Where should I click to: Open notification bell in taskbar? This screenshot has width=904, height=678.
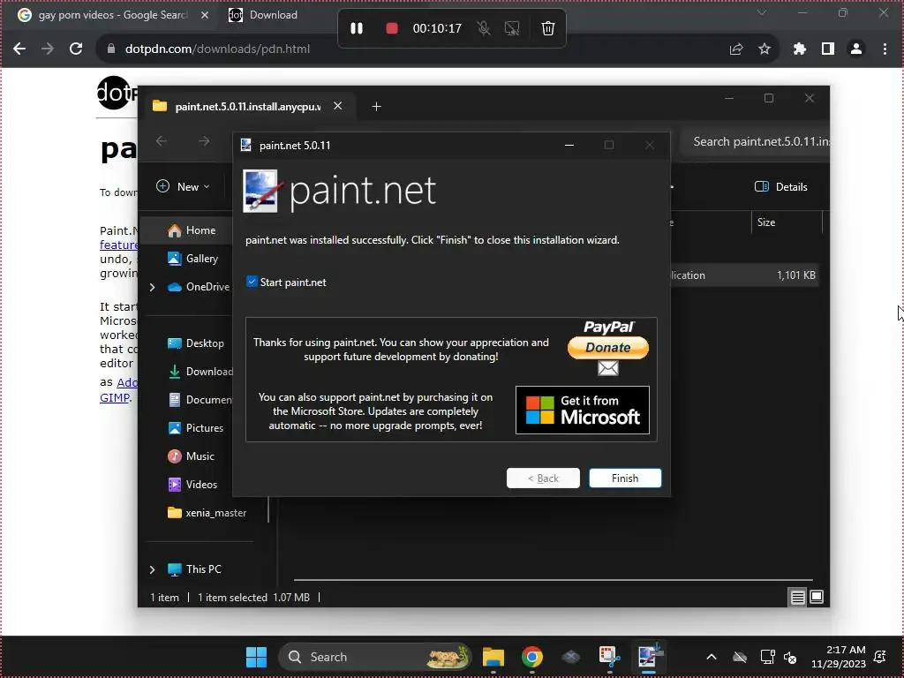point(880,657)
